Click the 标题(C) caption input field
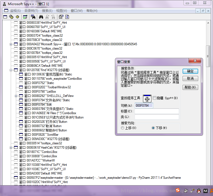This screenshot has height=196, width=213. [x=157, y=111]
